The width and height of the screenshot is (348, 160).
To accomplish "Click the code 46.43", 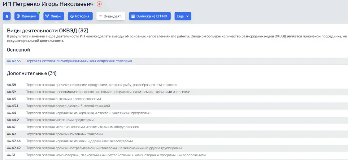I will point(11,99).
